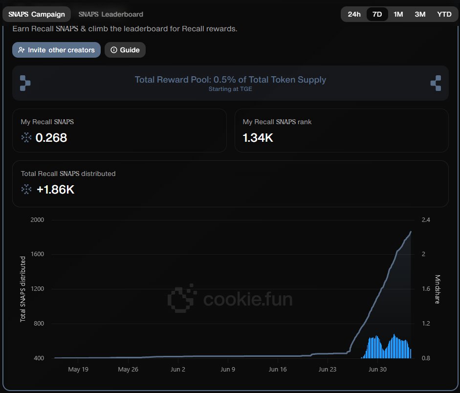Click the 1600 left-axis tick label
Image resolution: width=460 pixels, height=393 pixels.
click(37, 254)
